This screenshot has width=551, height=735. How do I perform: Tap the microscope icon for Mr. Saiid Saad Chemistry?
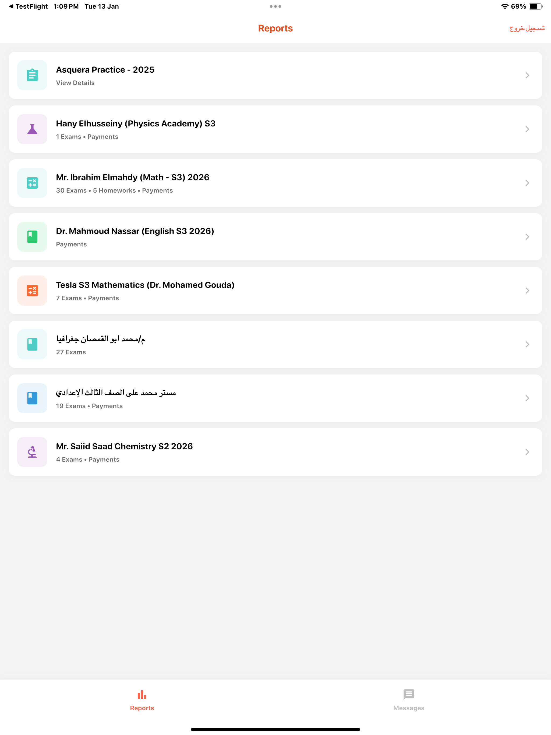[x=32, y=452]
